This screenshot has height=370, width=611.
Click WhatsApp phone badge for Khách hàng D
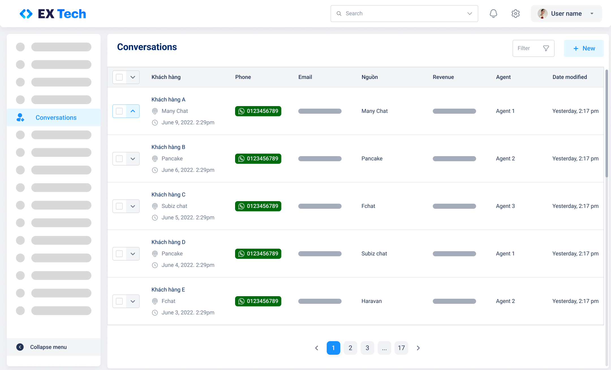pos(258,254)
